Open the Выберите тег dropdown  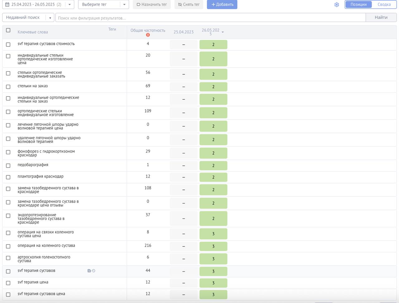pyautogui.click(x=103, y=5)
